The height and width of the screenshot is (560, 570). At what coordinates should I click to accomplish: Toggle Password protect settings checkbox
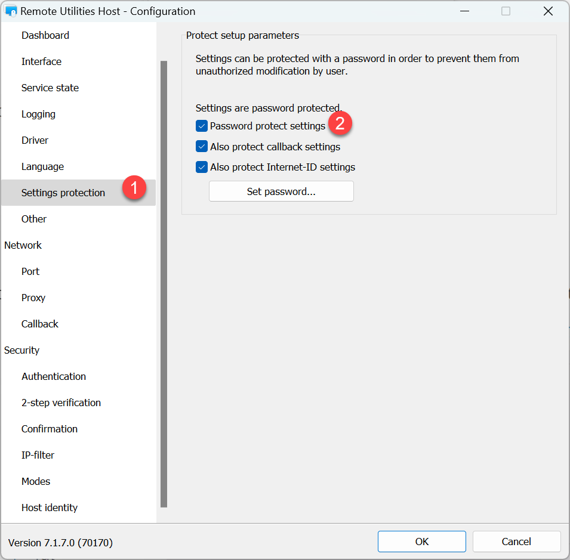click(x=202, y=126)
